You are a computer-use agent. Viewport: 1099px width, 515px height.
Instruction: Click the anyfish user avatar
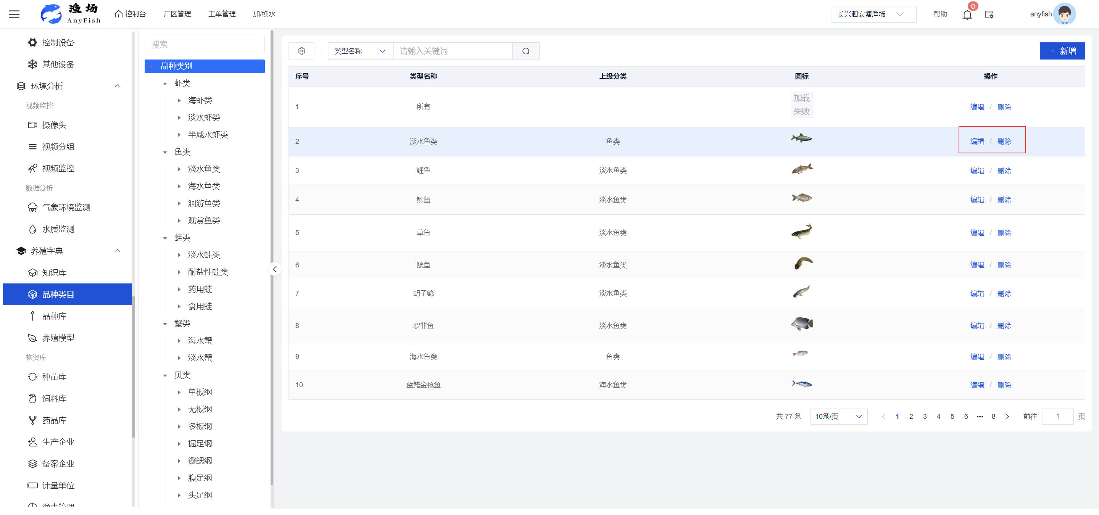[x=1064, y=14]
